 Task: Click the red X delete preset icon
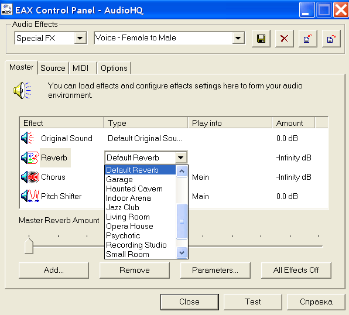[x=284, y=39]
